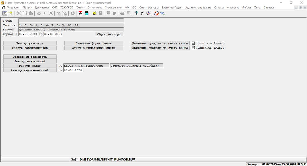307x166 pixels.
Task: Open 'Реестр начислений'
Action: [30, 61]
